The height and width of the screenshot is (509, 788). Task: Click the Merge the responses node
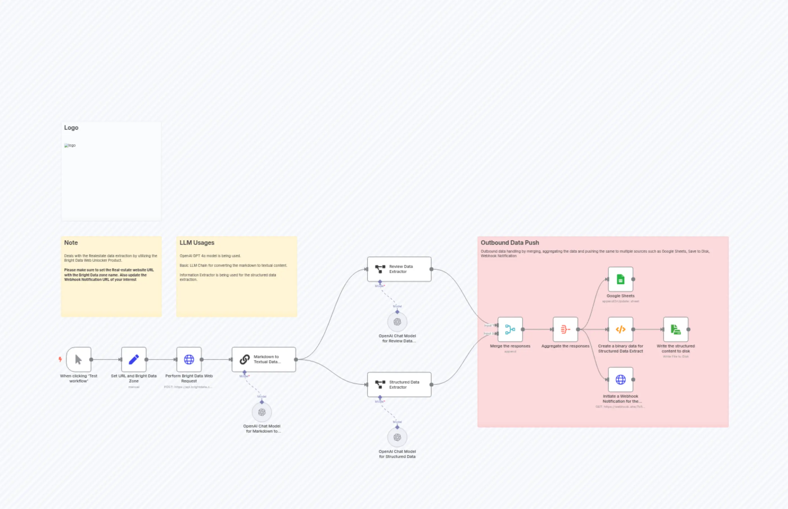click(x=510, y=329)
